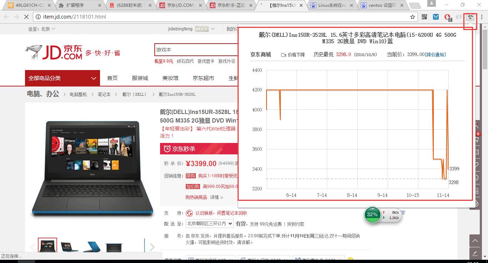The width and height of the screenshot is (488, 263).
Task: Open 京东超市 navigation item
Action: click(203, 78)
